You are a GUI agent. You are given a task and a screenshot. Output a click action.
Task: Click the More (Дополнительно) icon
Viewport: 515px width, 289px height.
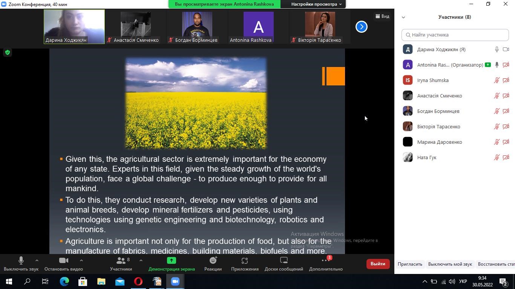point(325,261)
